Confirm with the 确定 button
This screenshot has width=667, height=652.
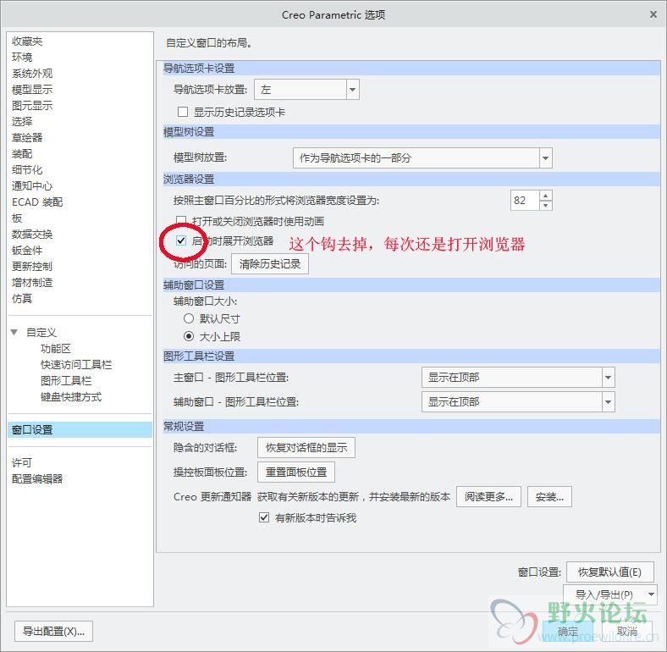coord(568,631)
